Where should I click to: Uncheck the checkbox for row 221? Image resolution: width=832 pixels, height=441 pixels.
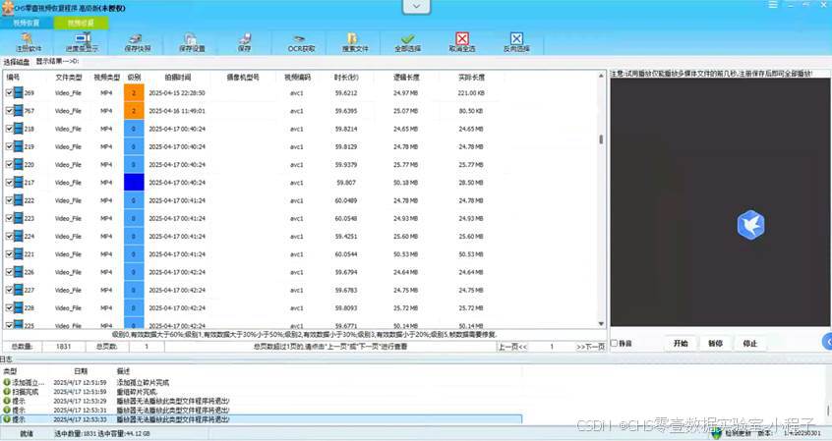pos(9,253)
